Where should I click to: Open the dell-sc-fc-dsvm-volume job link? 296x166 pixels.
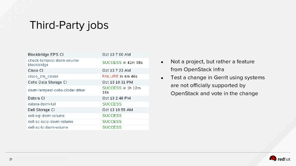tap(48, 127)
